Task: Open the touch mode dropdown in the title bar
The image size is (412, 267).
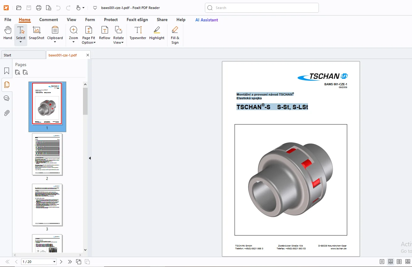Action: 84,8
